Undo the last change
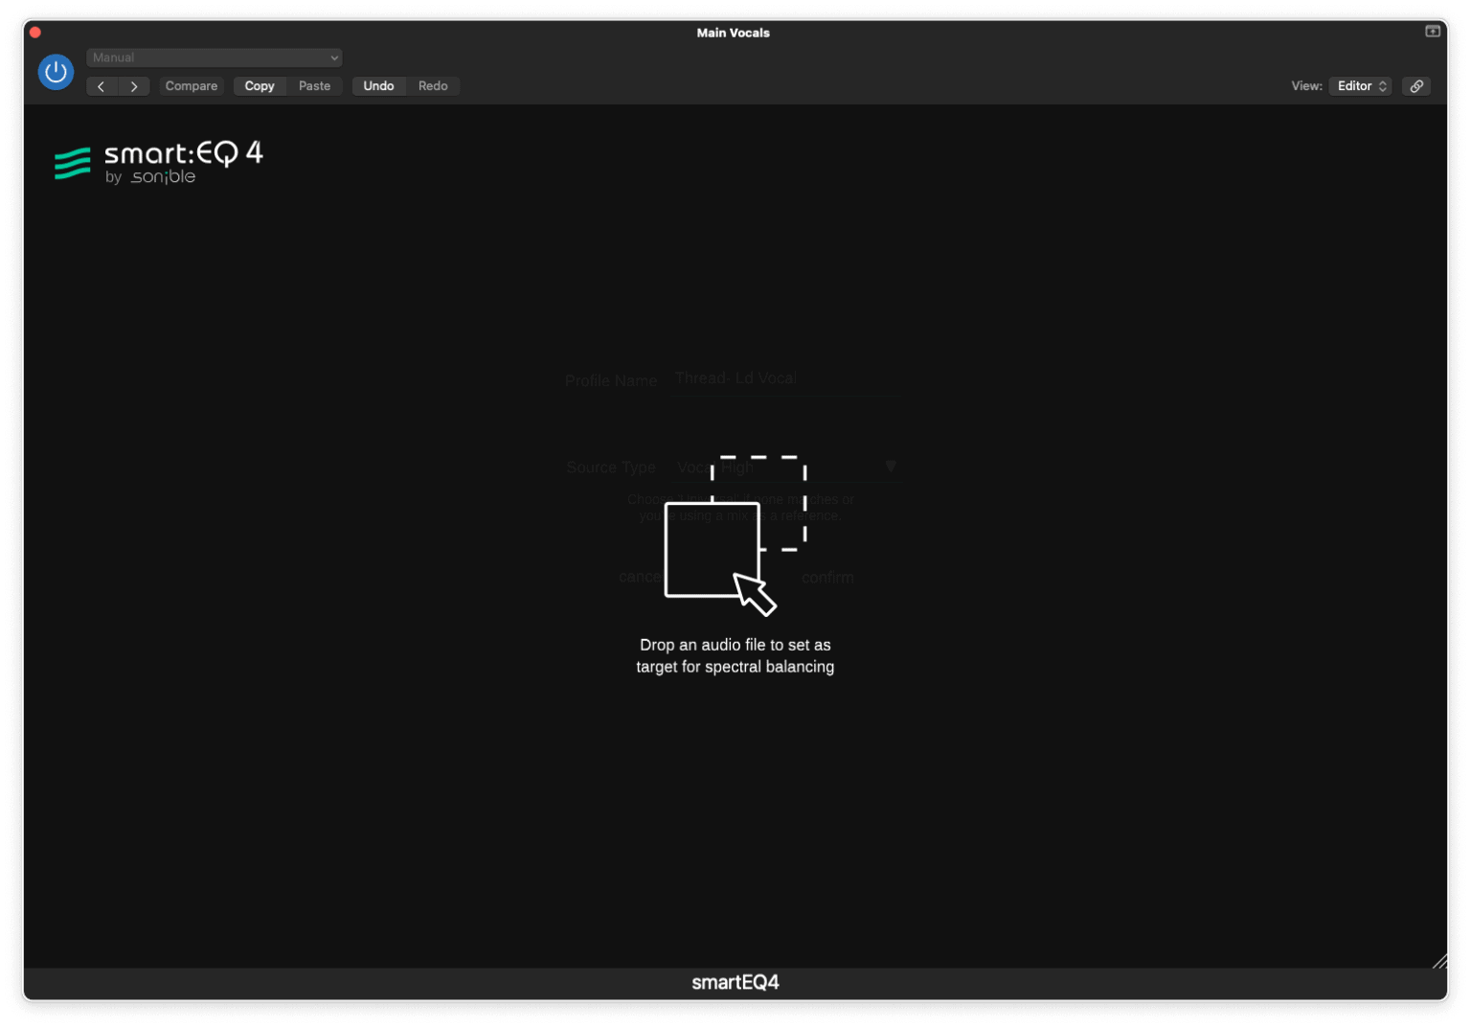 [x=378, y=85]
